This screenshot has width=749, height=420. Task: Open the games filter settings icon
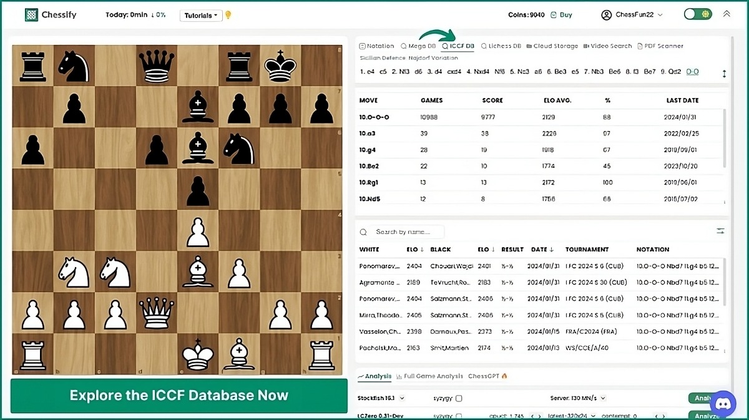click(720, 232)
